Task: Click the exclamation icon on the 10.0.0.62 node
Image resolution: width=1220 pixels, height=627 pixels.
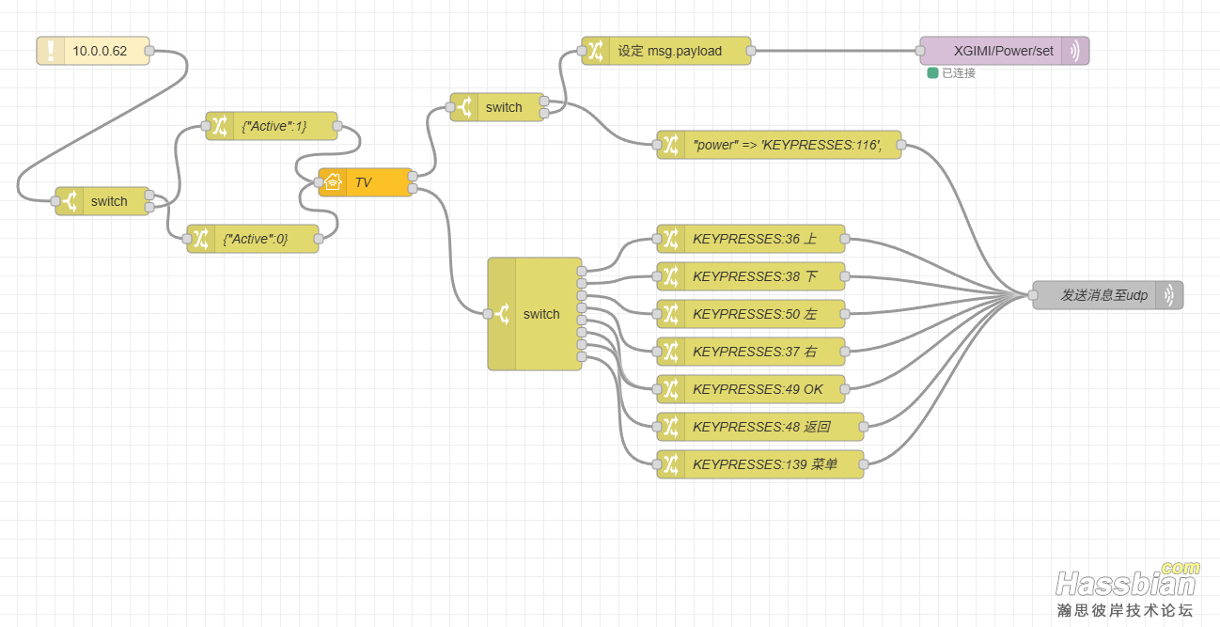Action: coord(51,51)
